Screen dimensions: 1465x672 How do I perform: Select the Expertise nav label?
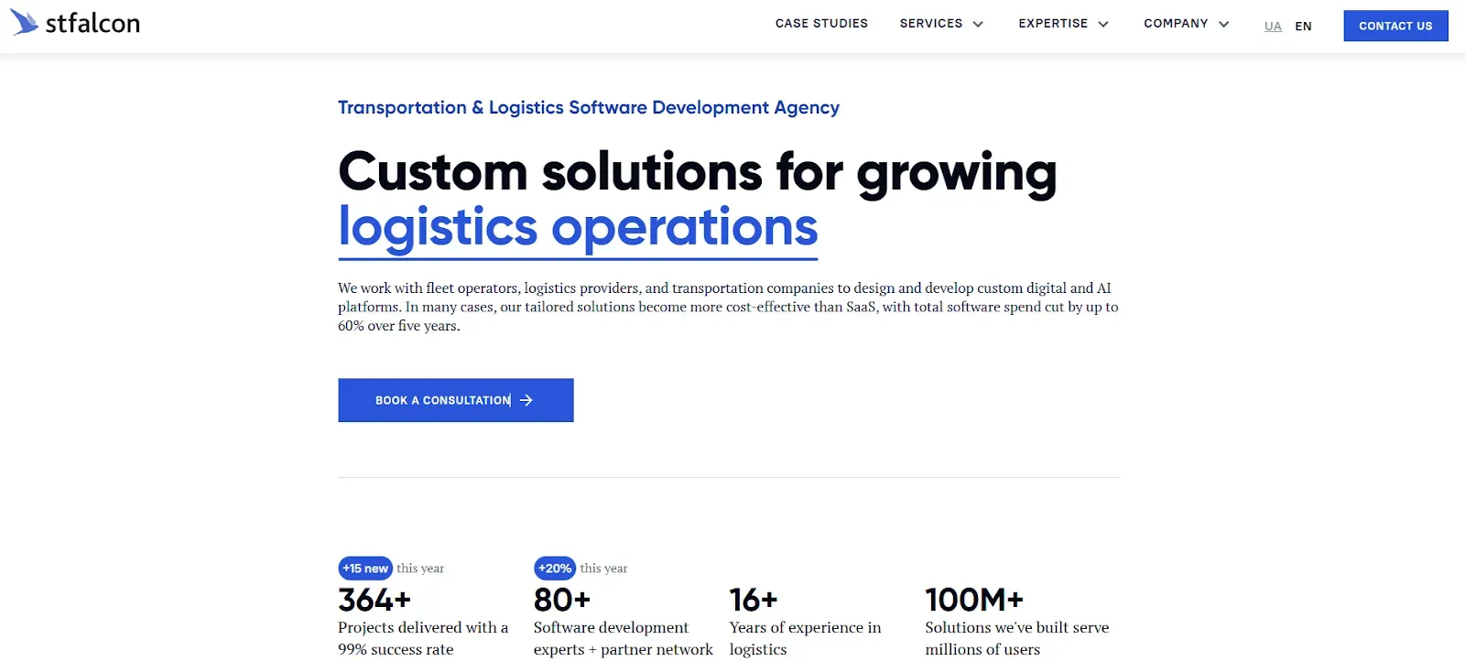tap(1053, 24)
